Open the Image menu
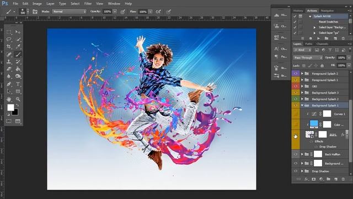353x199 pixels. [x=37, y=4]
